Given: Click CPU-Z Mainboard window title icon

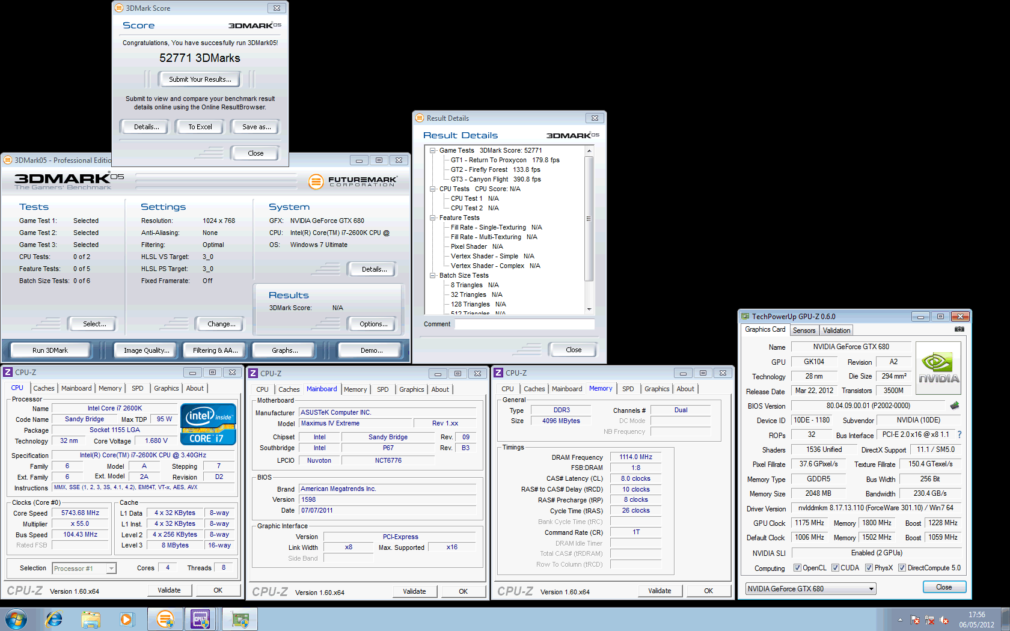Looking at the screenshot, I should 253,374.
